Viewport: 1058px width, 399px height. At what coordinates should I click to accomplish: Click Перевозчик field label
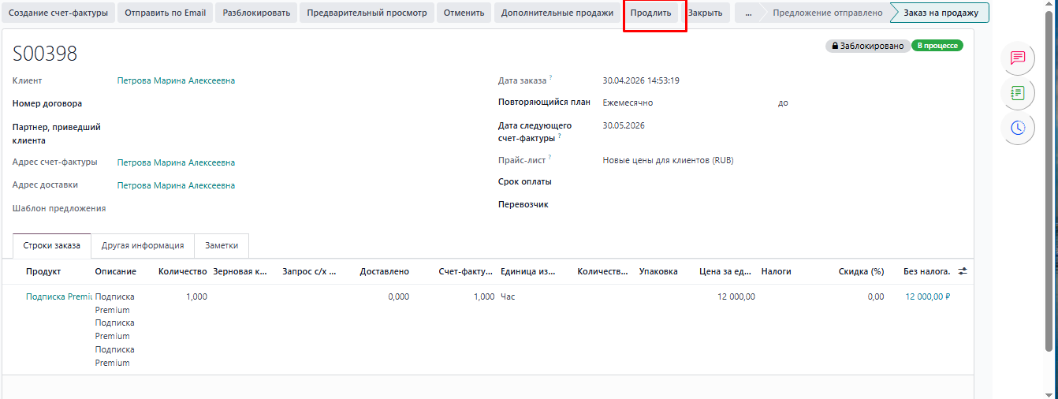523,204
